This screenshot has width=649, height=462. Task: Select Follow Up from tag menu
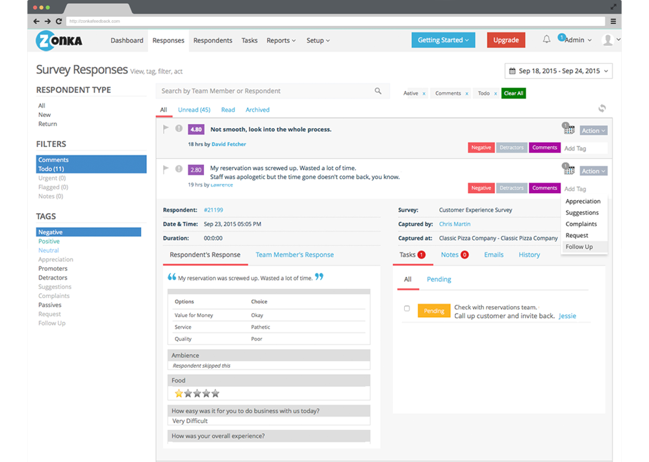[579, 247]
